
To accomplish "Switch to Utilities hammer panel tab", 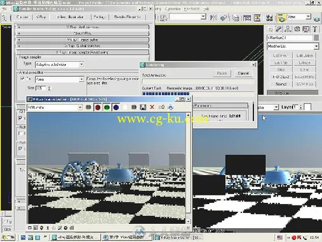I will point(315,29).
